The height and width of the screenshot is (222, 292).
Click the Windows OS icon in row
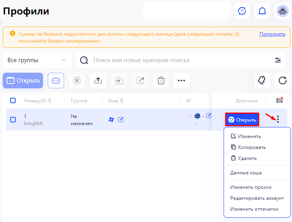click(x=111, y=119)
